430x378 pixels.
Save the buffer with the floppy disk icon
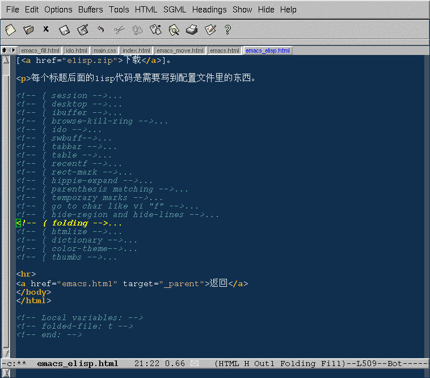click(x=64, y=29)
